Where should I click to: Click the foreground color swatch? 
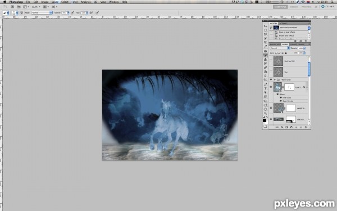265,120
